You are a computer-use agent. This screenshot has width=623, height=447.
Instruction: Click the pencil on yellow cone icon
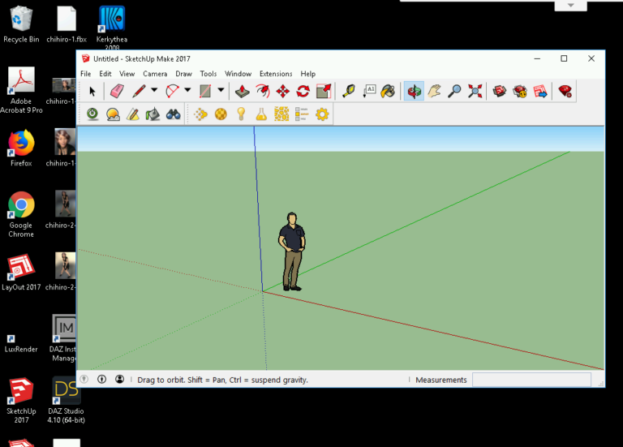point(133,114)
